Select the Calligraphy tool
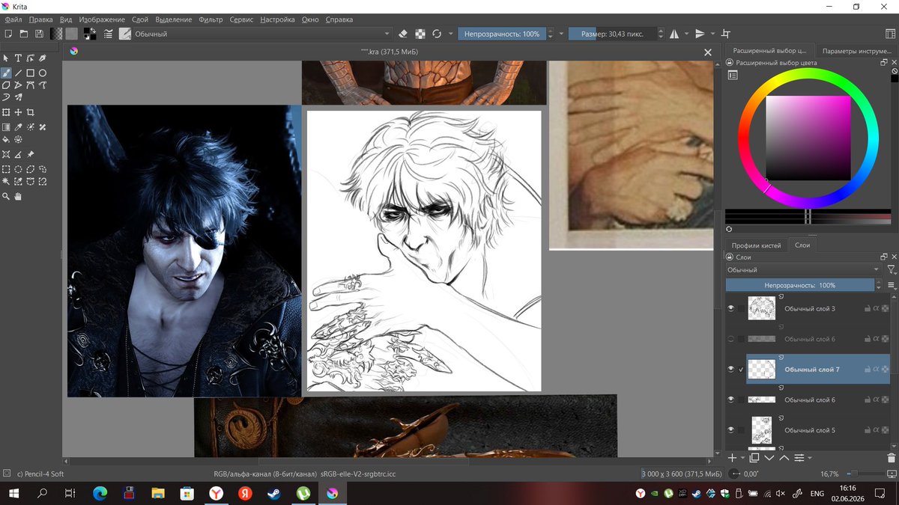The height and width of the screenshot is (505, 899). [x=43, y=58]
